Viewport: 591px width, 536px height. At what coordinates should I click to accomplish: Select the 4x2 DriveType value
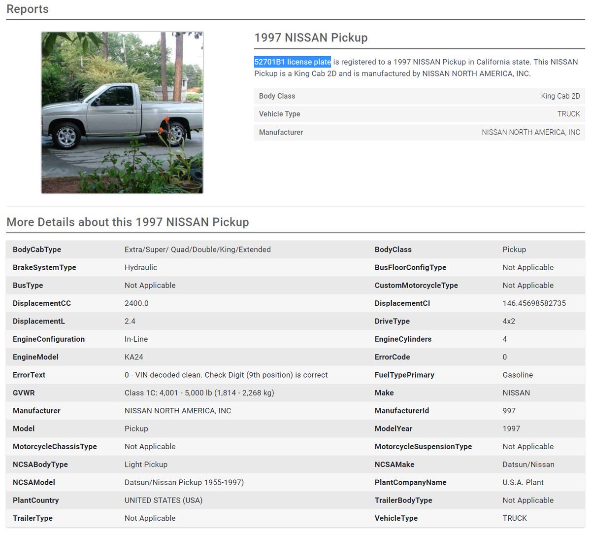[x=509, y=321]
